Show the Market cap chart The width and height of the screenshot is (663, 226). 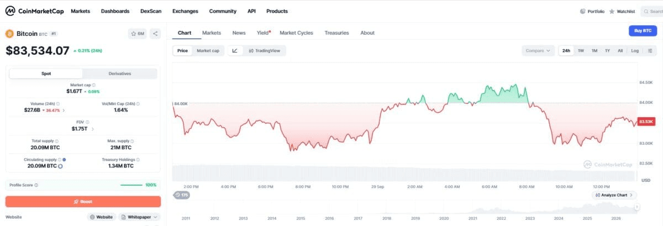pos(208,51)
